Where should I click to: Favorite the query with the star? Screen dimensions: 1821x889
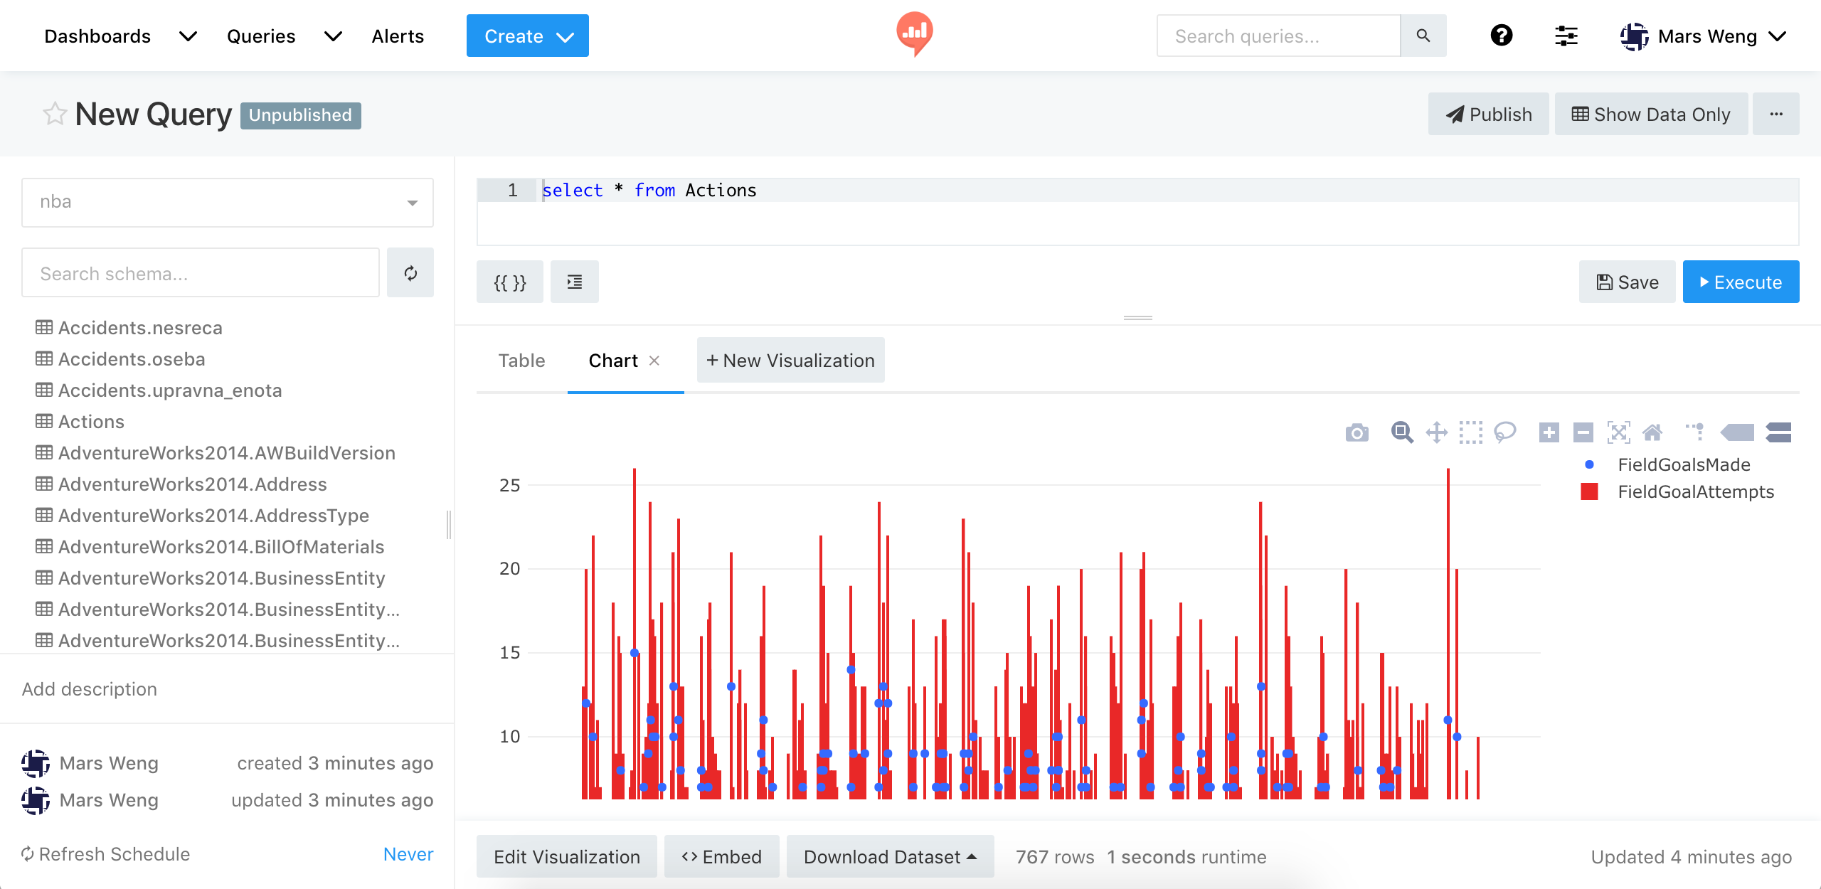coord(55,114)
